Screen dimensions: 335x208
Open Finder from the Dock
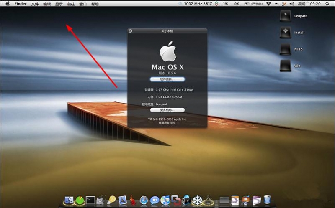(69, 200)
